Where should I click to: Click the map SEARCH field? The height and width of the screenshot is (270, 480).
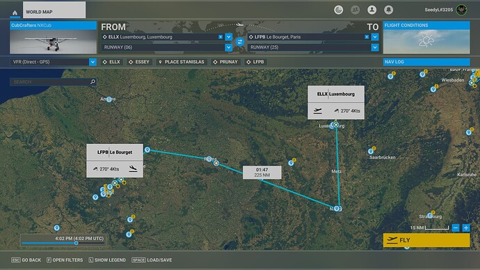click(51, 81)
